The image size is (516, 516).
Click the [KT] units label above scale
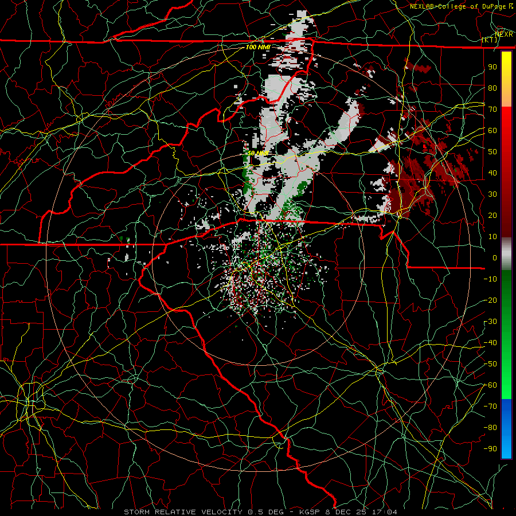[x=490, y=40]
